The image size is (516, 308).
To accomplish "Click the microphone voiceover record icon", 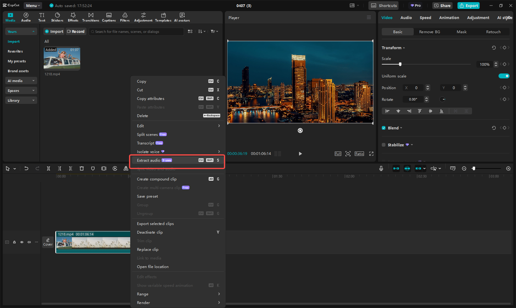I will [381, 168].
